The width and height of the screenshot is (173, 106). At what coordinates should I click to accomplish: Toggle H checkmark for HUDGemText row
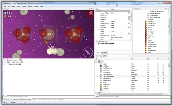158,68
